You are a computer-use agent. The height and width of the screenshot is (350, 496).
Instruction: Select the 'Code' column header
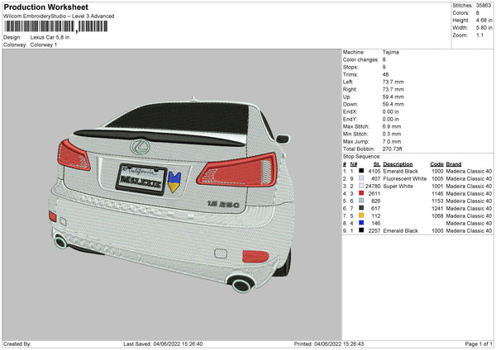coord(436,164)
